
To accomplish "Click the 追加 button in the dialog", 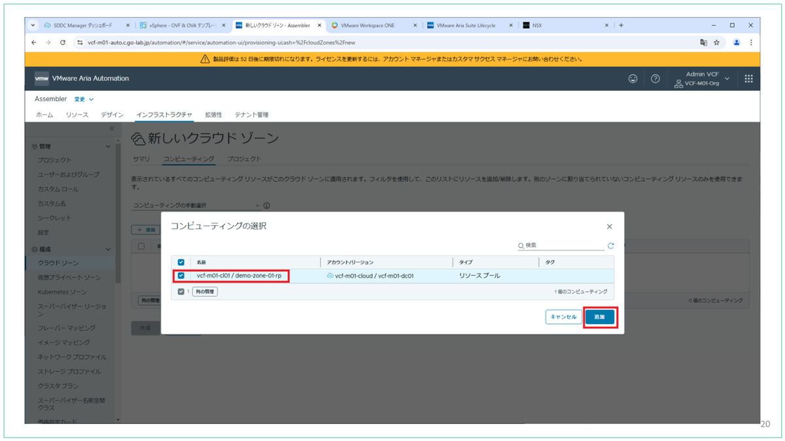I will click(599, 317).
